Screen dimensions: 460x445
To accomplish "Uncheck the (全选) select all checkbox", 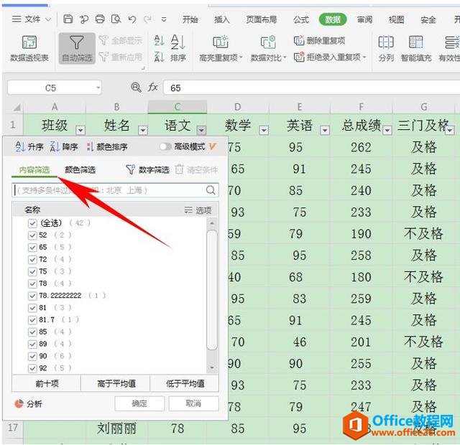I will (x=32, y=223).
